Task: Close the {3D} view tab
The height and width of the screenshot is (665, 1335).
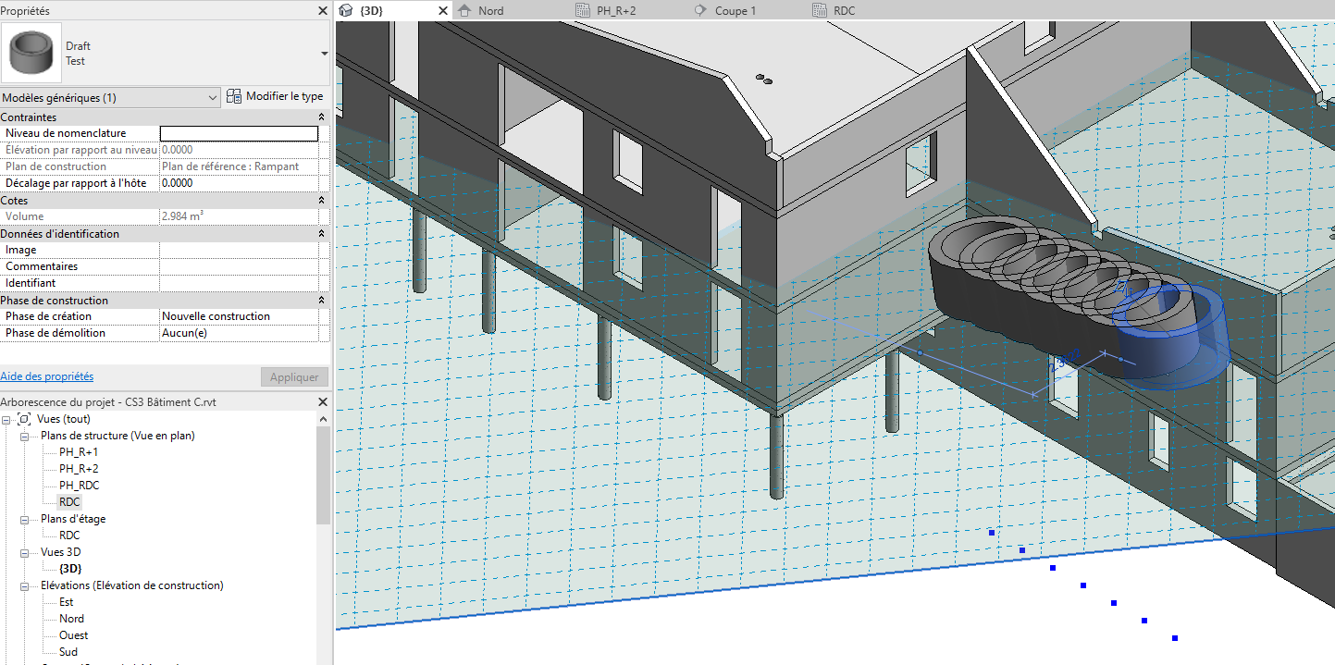Action: (x=441, y=11)
